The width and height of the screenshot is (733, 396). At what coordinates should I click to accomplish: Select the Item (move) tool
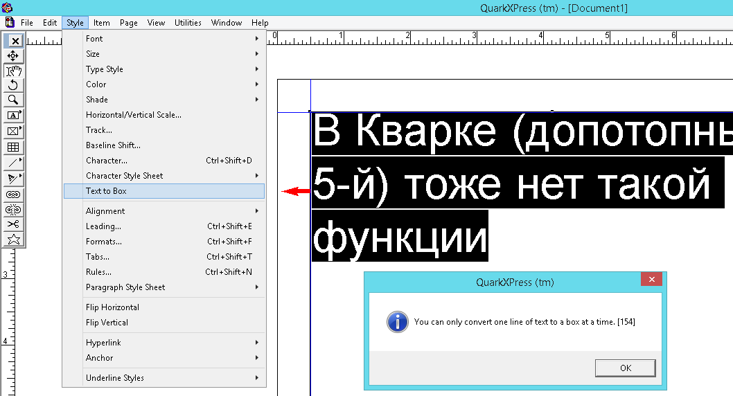coord(13,56)
